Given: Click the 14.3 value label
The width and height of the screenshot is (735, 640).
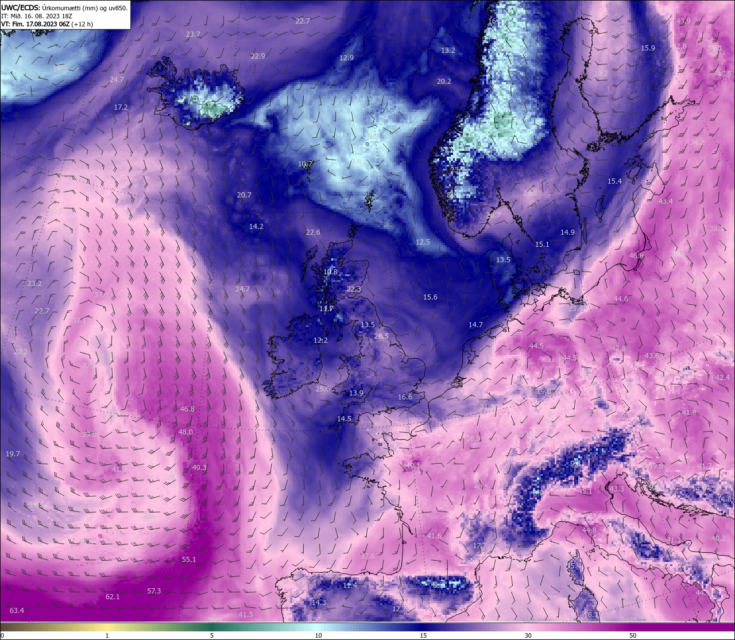Looking at the screenshot, I should pos(319,603).
